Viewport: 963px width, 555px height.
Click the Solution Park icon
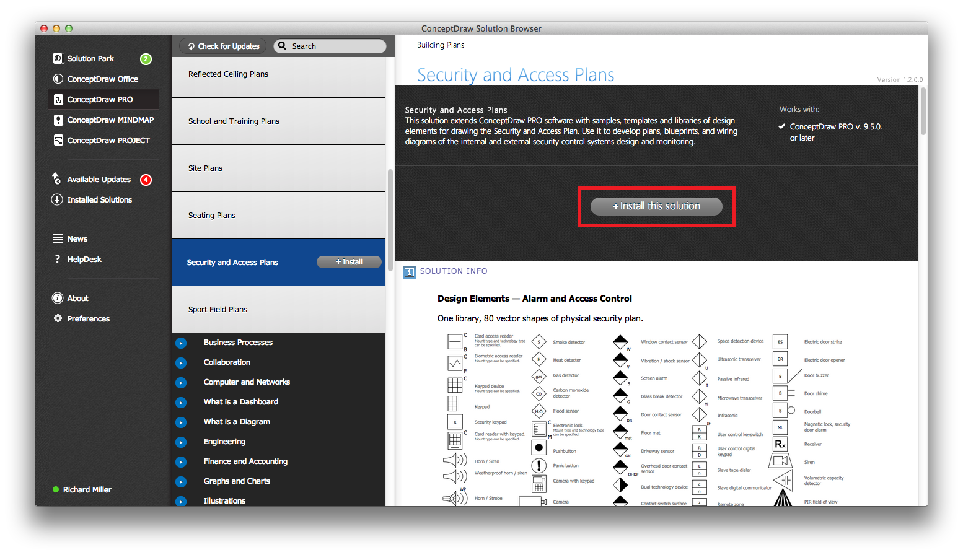coord(58,58)
